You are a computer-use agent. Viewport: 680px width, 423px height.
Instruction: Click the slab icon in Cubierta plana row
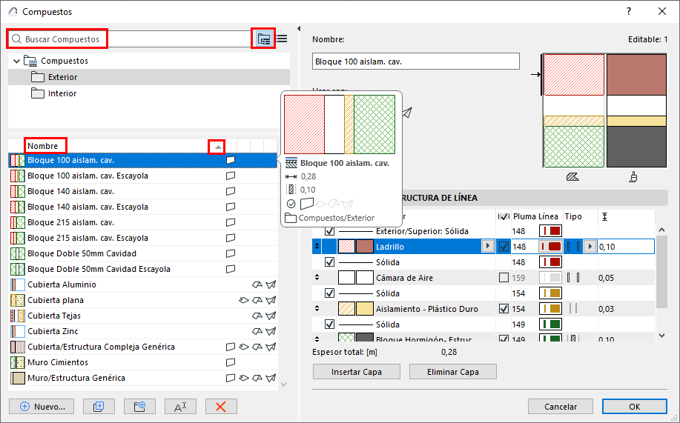tap(244, 300)
